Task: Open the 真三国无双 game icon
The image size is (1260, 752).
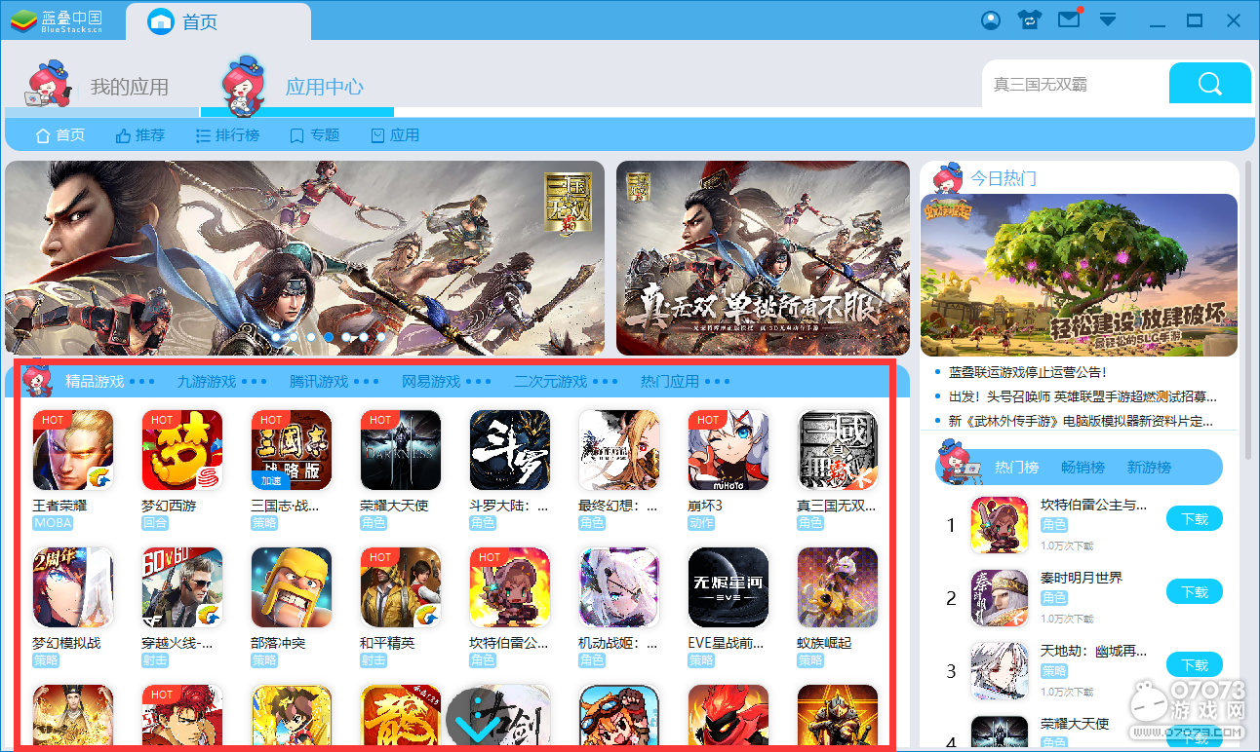Action: tap(838, 450)
